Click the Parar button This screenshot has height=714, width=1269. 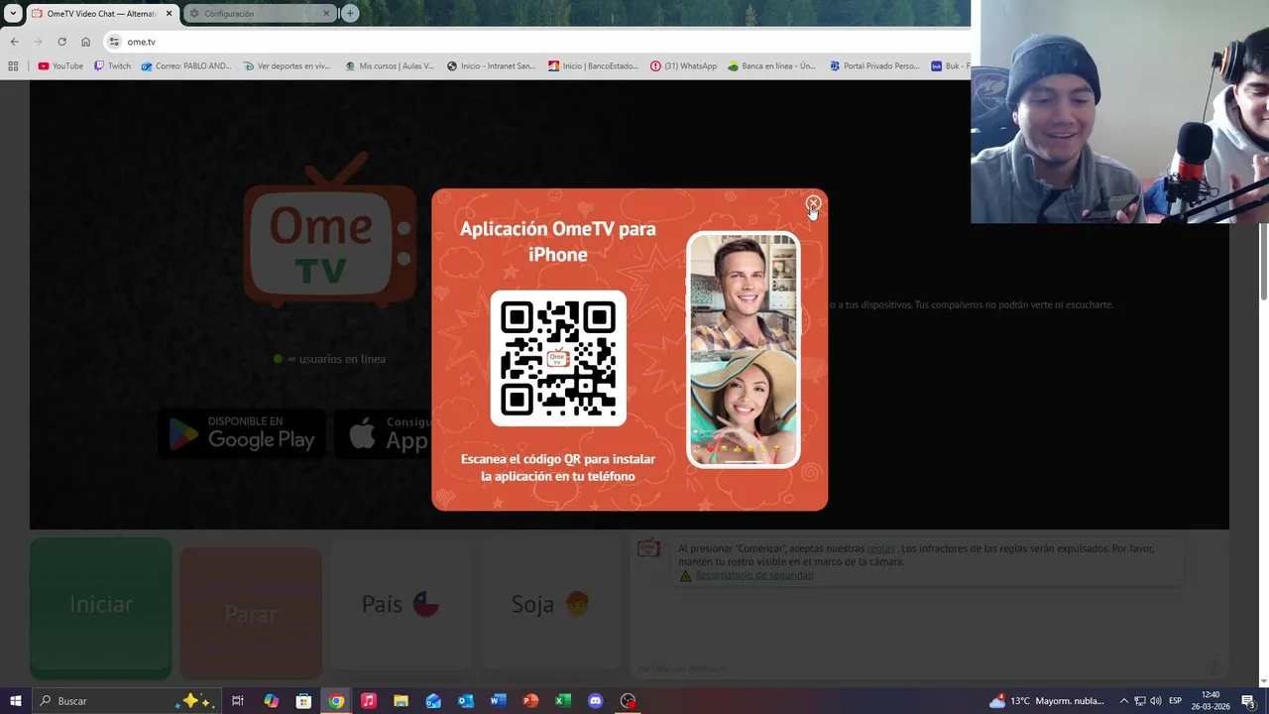[251, 613]
